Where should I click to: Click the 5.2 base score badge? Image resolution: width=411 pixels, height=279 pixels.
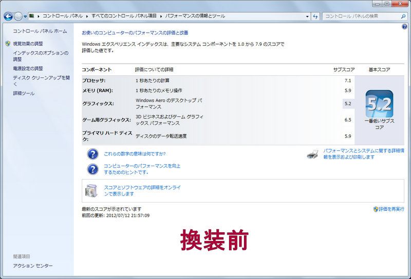379,104
